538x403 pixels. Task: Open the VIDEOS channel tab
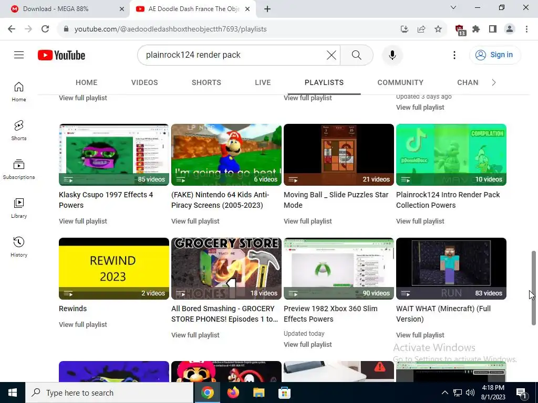144,82
